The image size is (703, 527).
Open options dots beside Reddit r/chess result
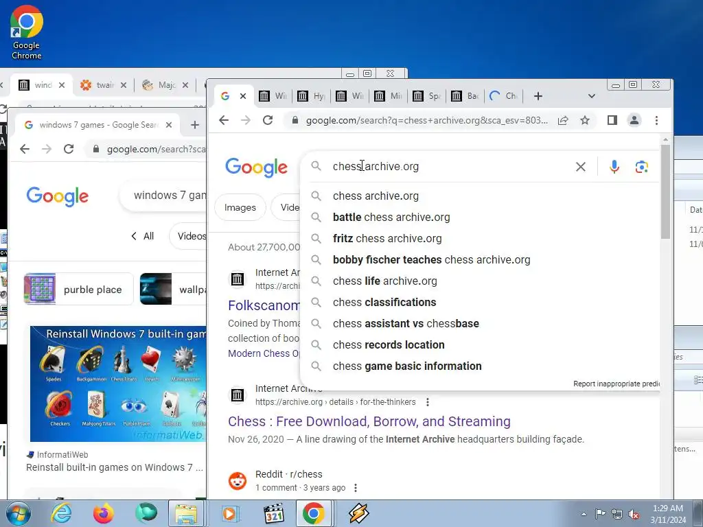356,488
